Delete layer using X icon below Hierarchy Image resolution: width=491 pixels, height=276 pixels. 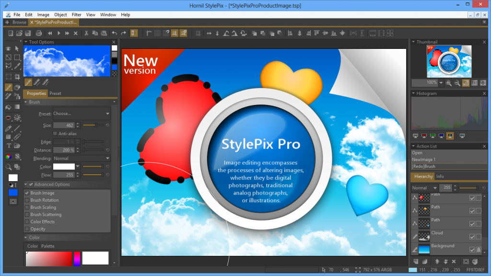tap(454, 262)
